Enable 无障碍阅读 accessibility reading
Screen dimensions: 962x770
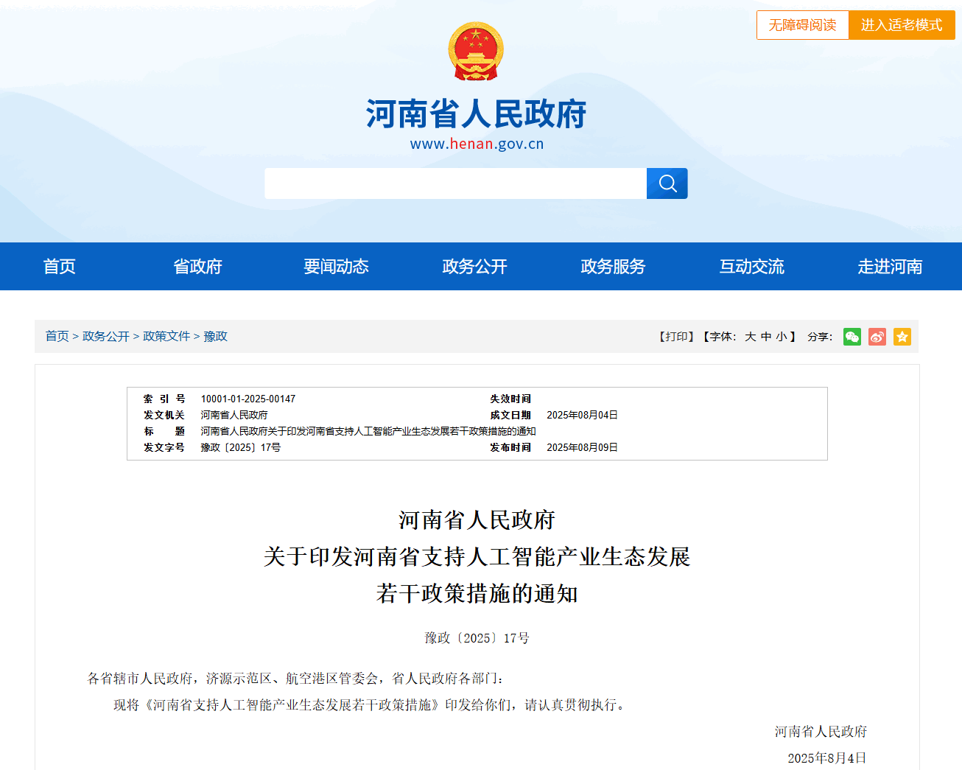802,25
